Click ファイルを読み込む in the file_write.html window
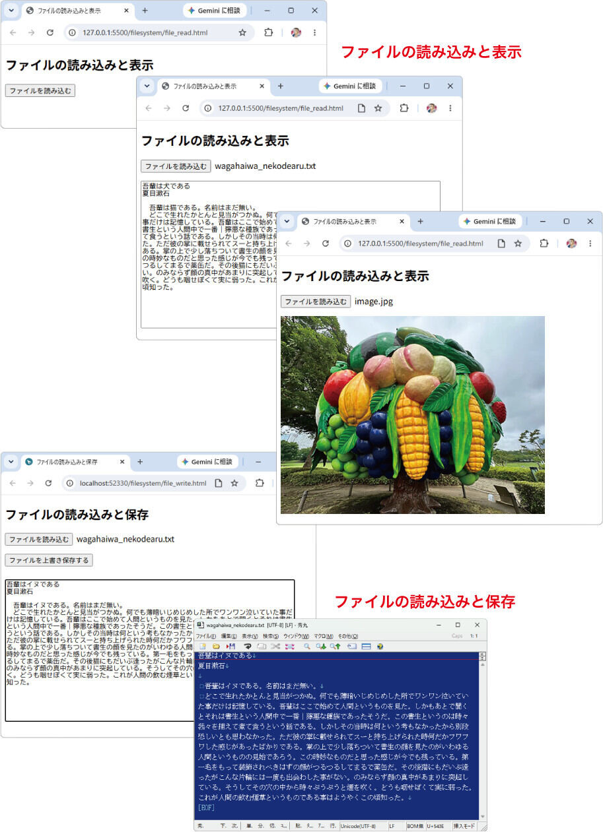Image resolution: width=603 pixels, height=832 pixels. pyautogui.click(x=39, y=539)
